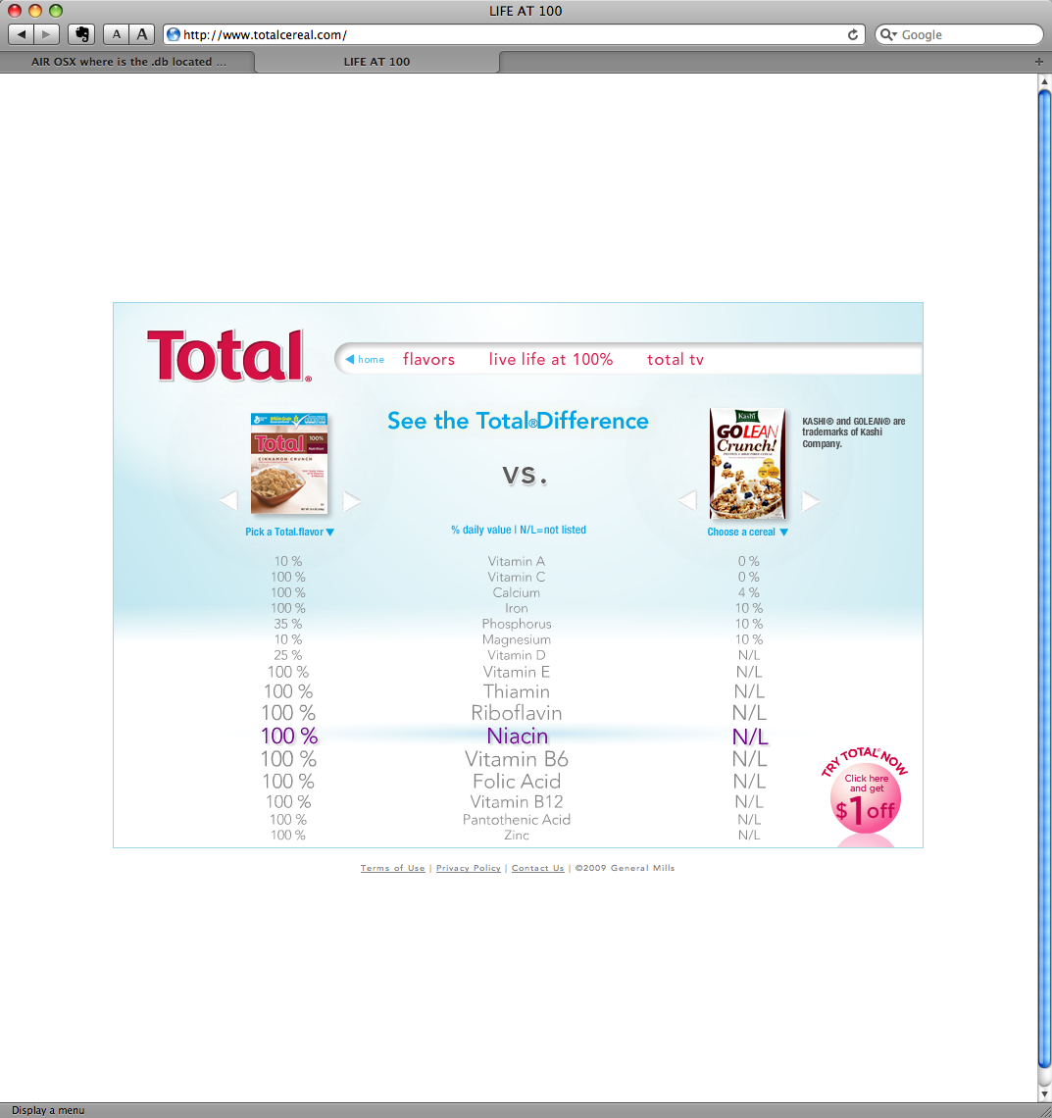
Task: Click the 35 % Phosphorus value for Total
Action: pyautogui.click(x=288, y=624)
